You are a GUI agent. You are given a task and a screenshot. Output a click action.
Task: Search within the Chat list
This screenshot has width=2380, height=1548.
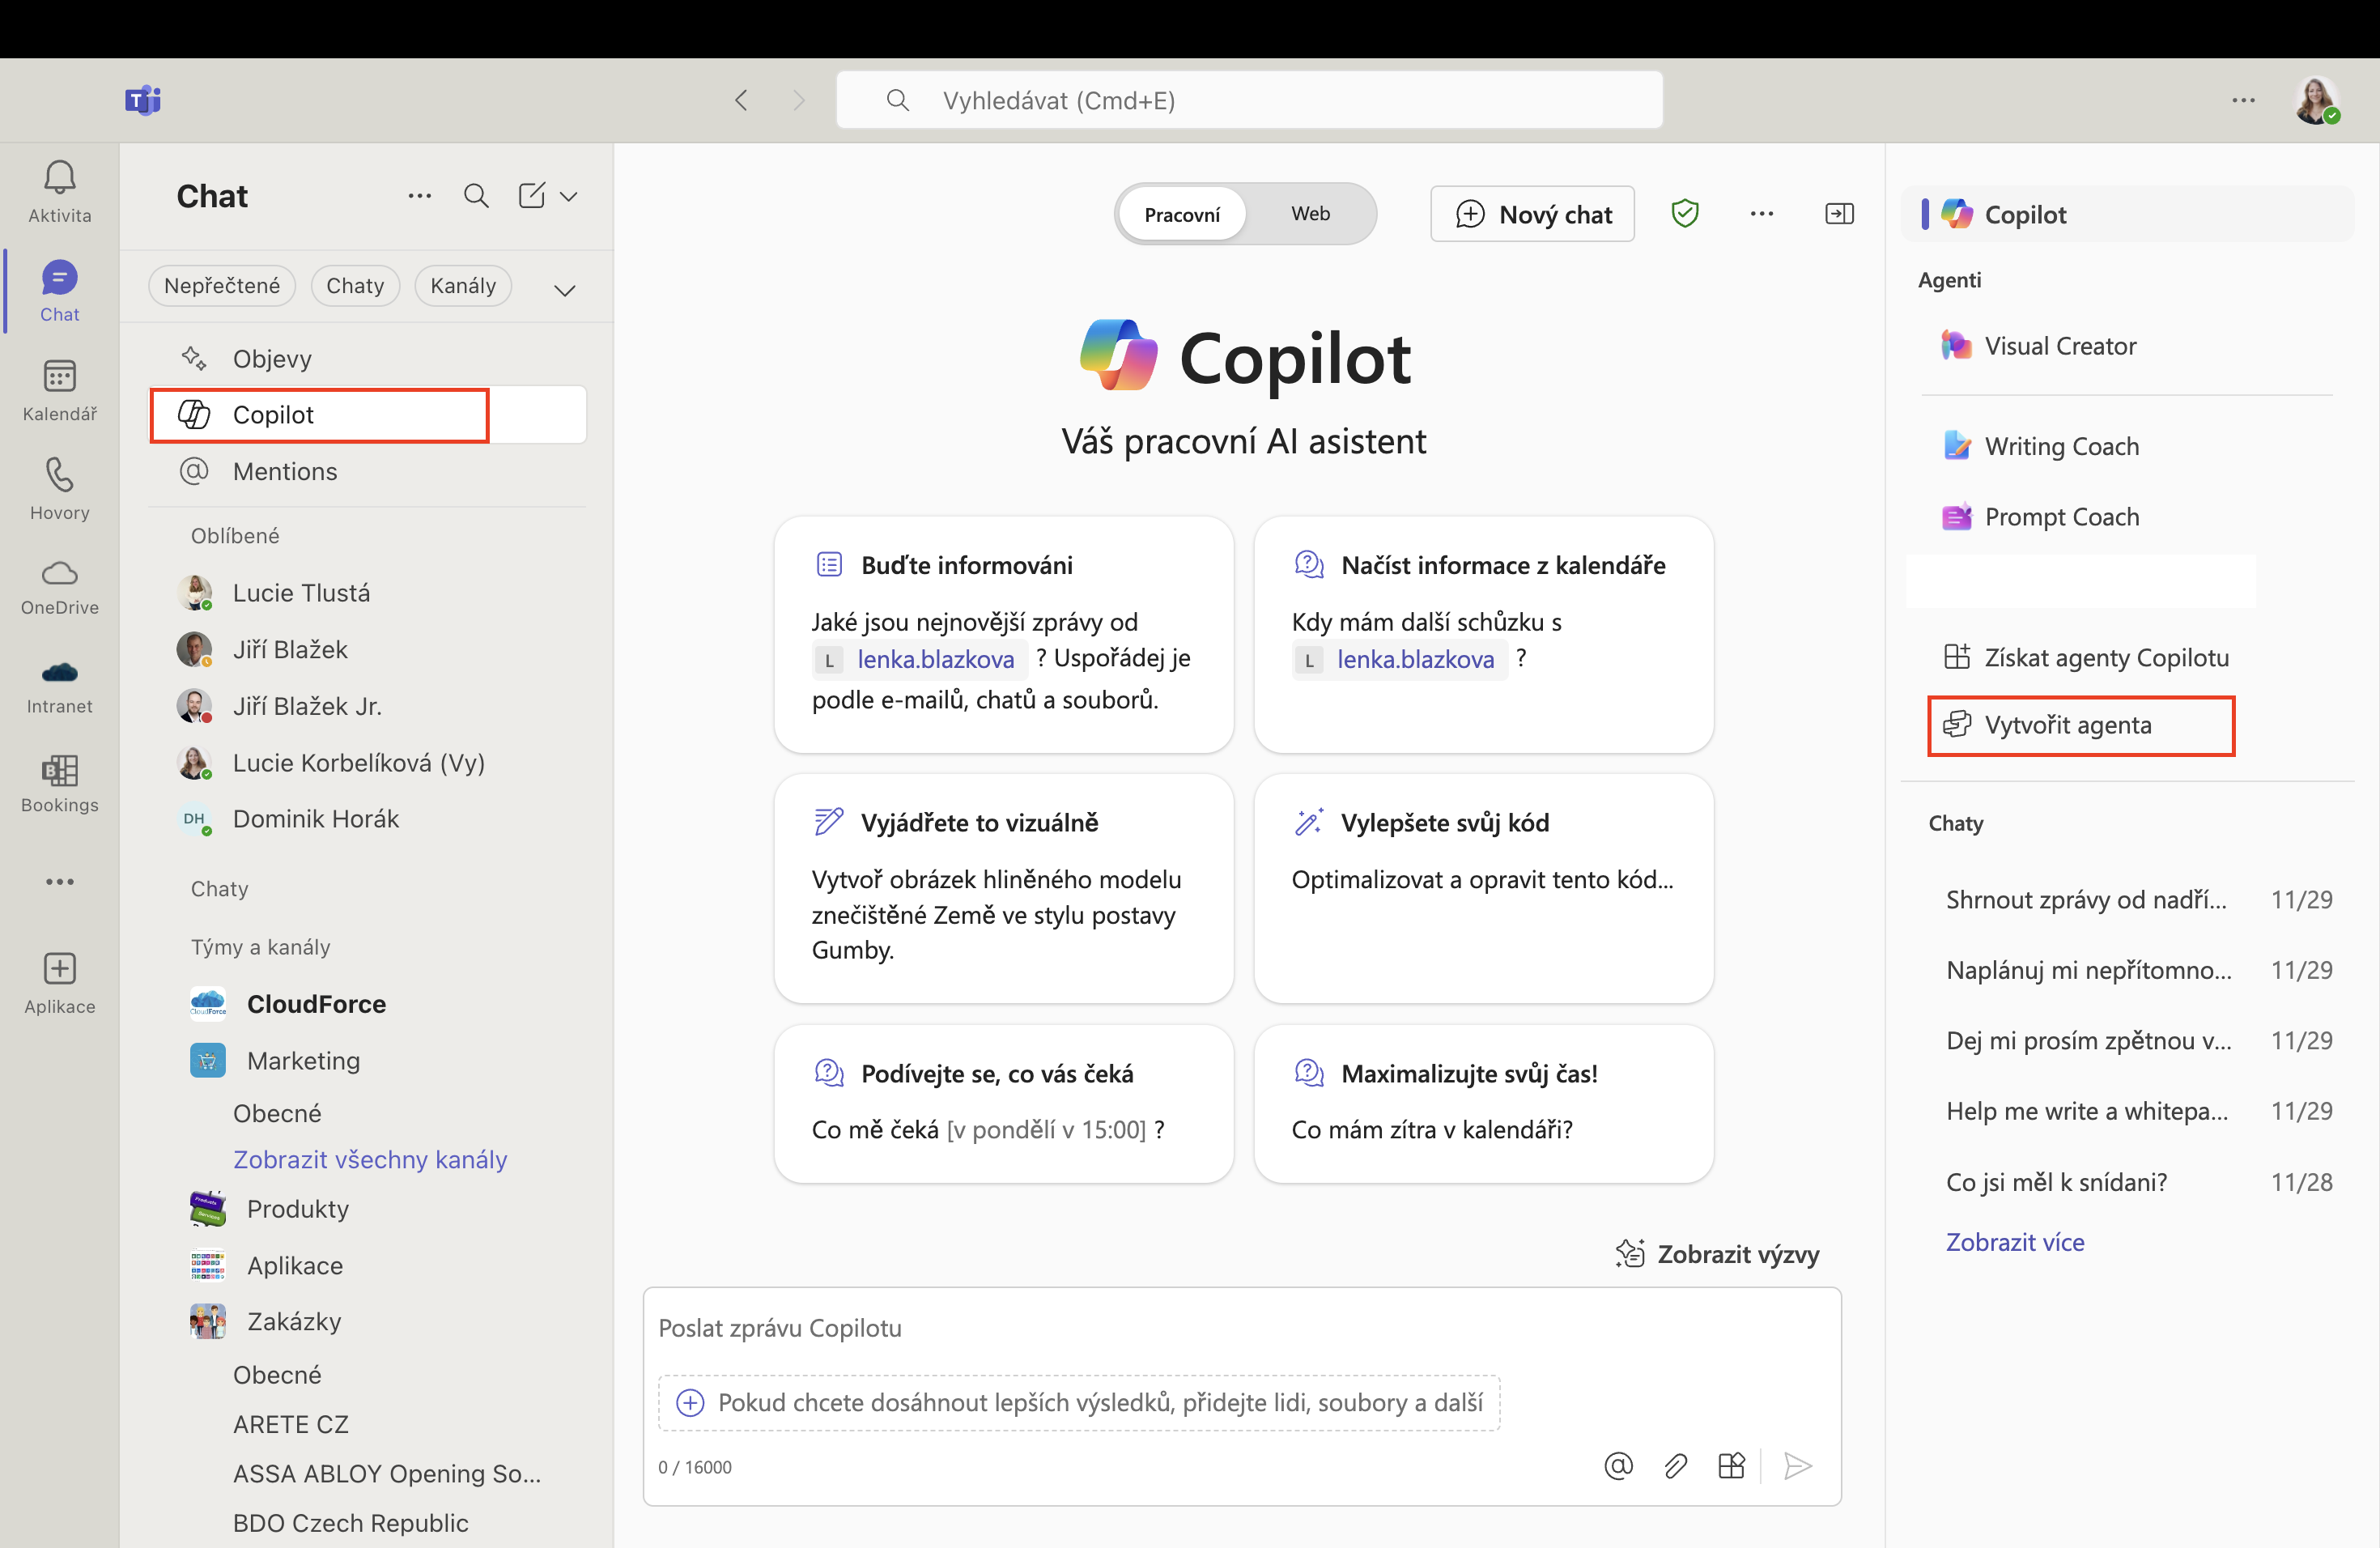pyautogui.click(x=476, y=196)
